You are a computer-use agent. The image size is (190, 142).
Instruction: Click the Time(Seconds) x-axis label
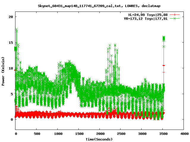(99, 139)
